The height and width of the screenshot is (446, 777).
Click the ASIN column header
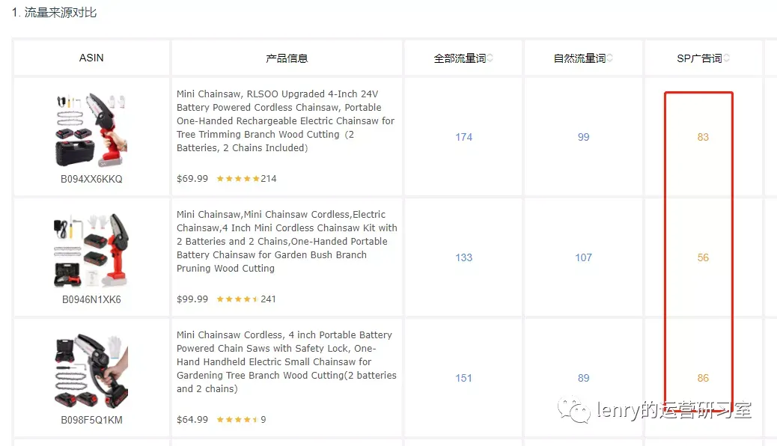pyautogui.click(x=91, y=58)
